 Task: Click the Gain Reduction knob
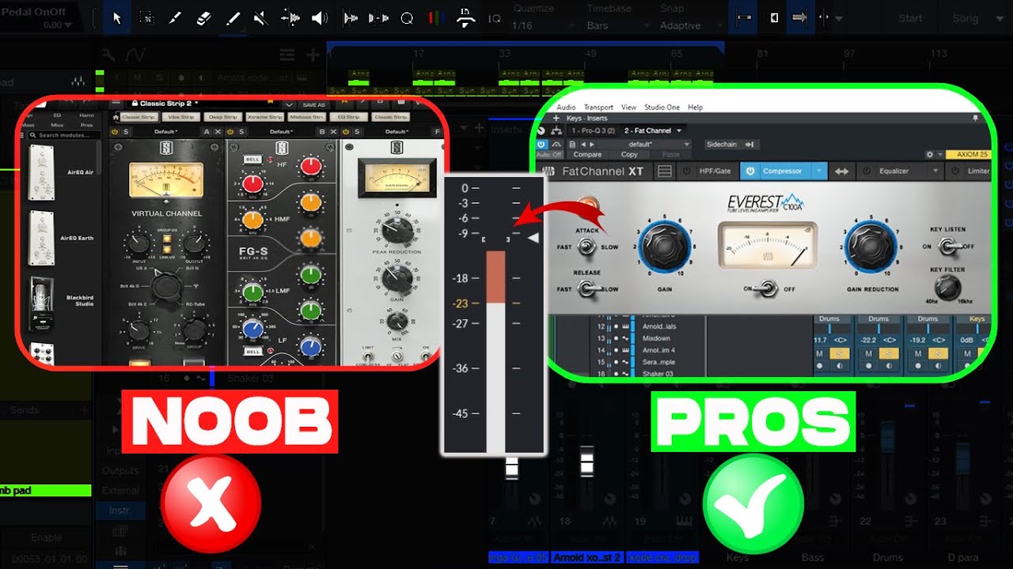point(870,247)
